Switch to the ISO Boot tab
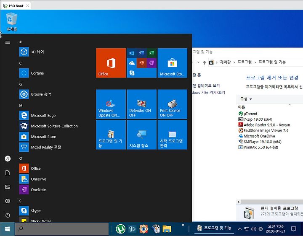303x236 pixels. [16, 6]
